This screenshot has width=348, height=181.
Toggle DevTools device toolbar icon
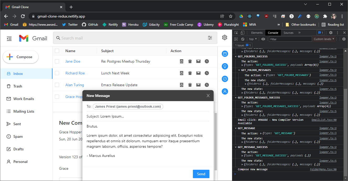[x=242, y=33]
